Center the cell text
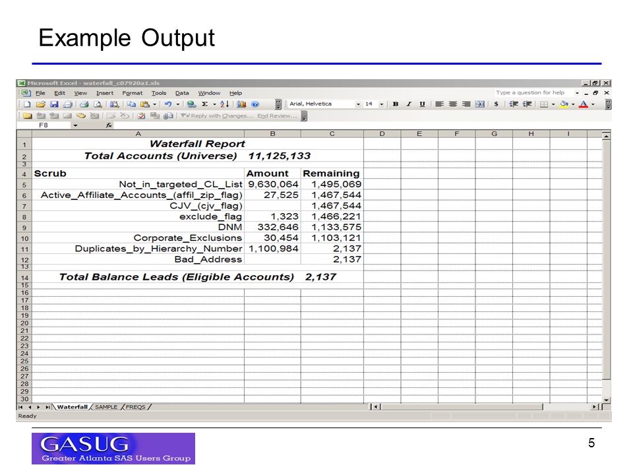 [453, 104]
